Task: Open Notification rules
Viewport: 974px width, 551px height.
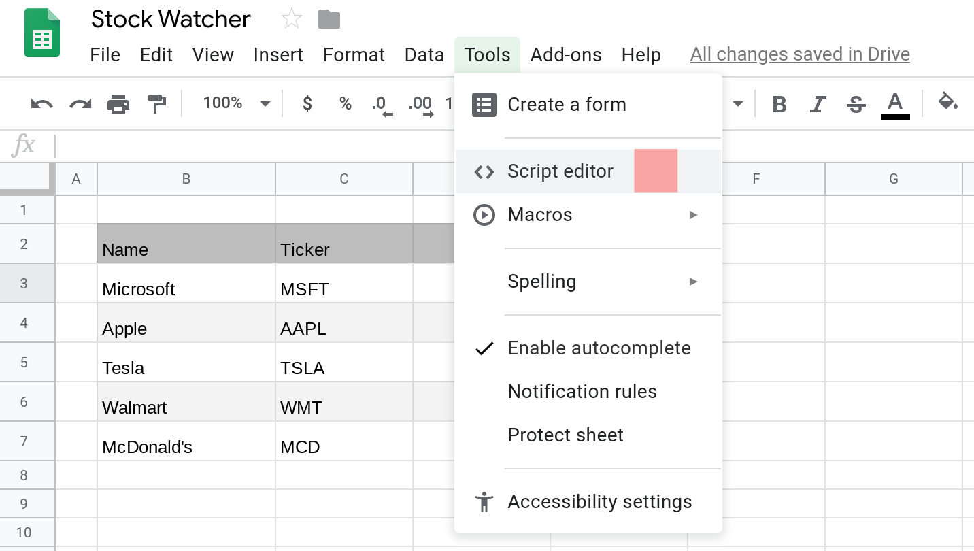Action: pos(588,392)
